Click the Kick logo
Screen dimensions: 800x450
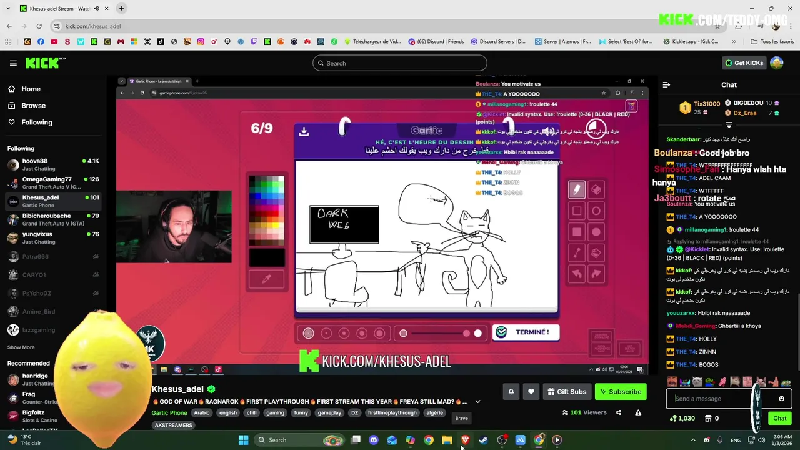pyautogui.click(x=45, y=62)
